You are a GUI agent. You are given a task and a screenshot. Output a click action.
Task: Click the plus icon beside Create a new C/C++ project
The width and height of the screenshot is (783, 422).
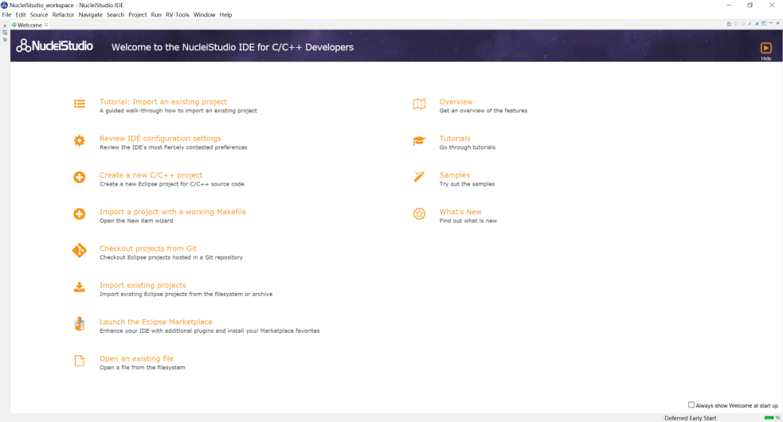point(80,178)
